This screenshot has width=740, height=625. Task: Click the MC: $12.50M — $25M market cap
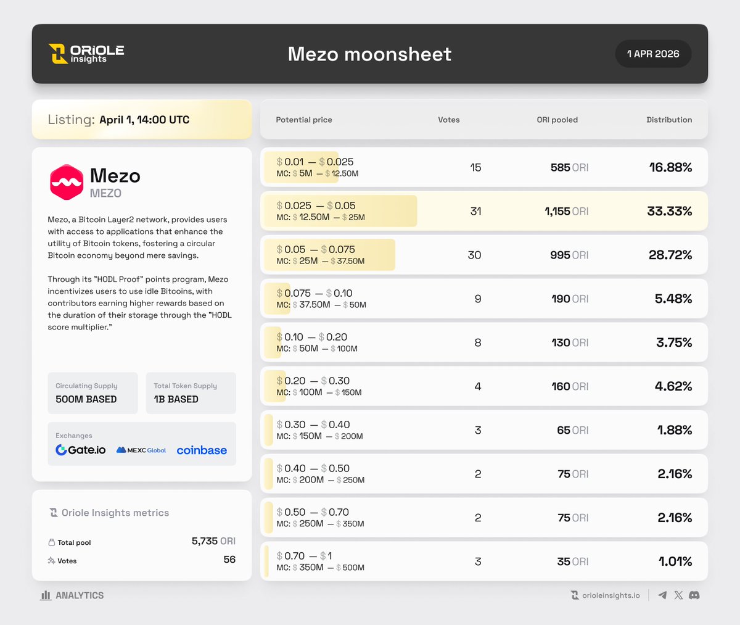pyautogui.click(x=321, y=217)
